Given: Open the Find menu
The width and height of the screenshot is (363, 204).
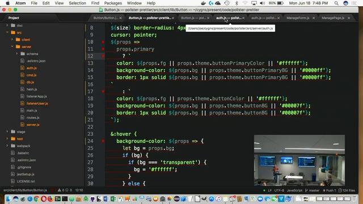Looking at the screenshot, I should (x=95, y=3).
